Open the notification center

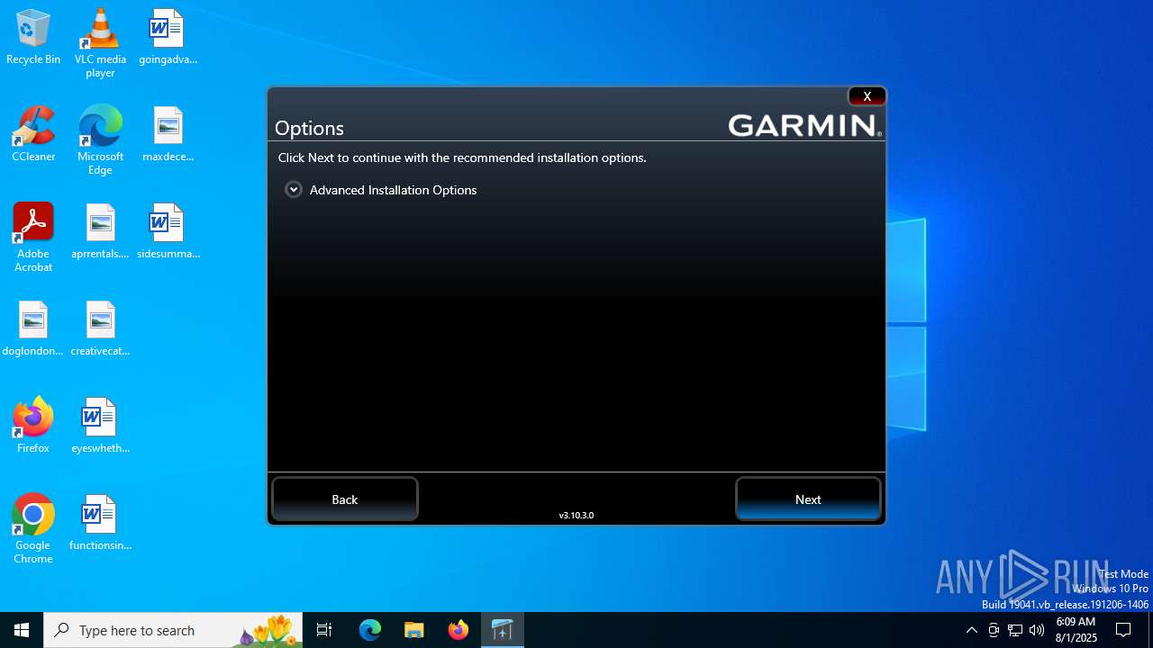[1124, 630]
